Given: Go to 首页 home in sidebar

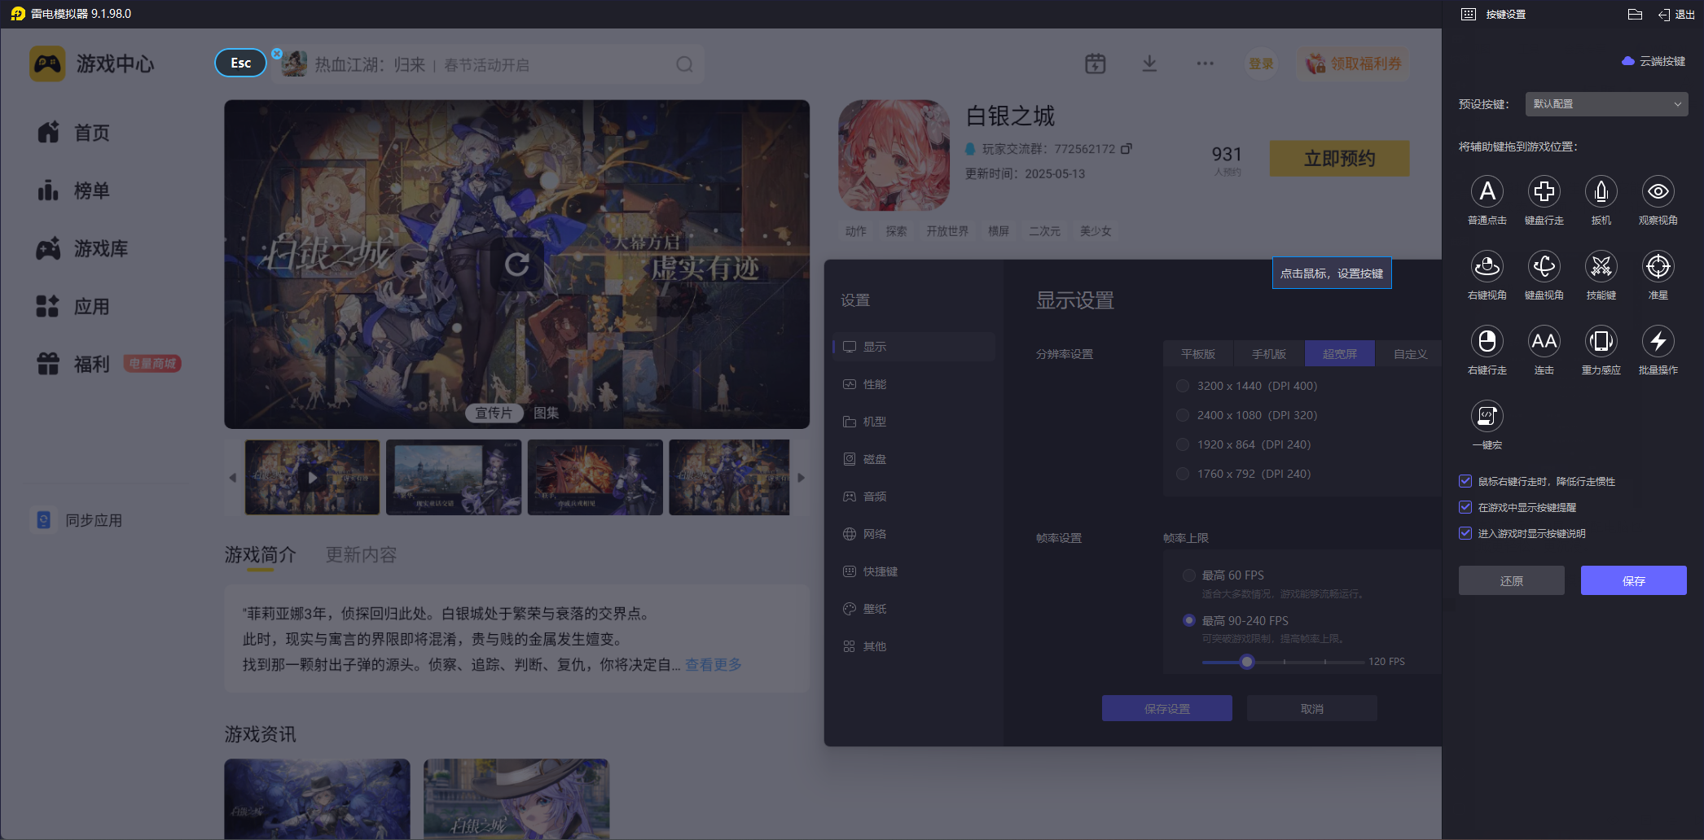Looking at the screenshot, I should (x=73, y=133).
